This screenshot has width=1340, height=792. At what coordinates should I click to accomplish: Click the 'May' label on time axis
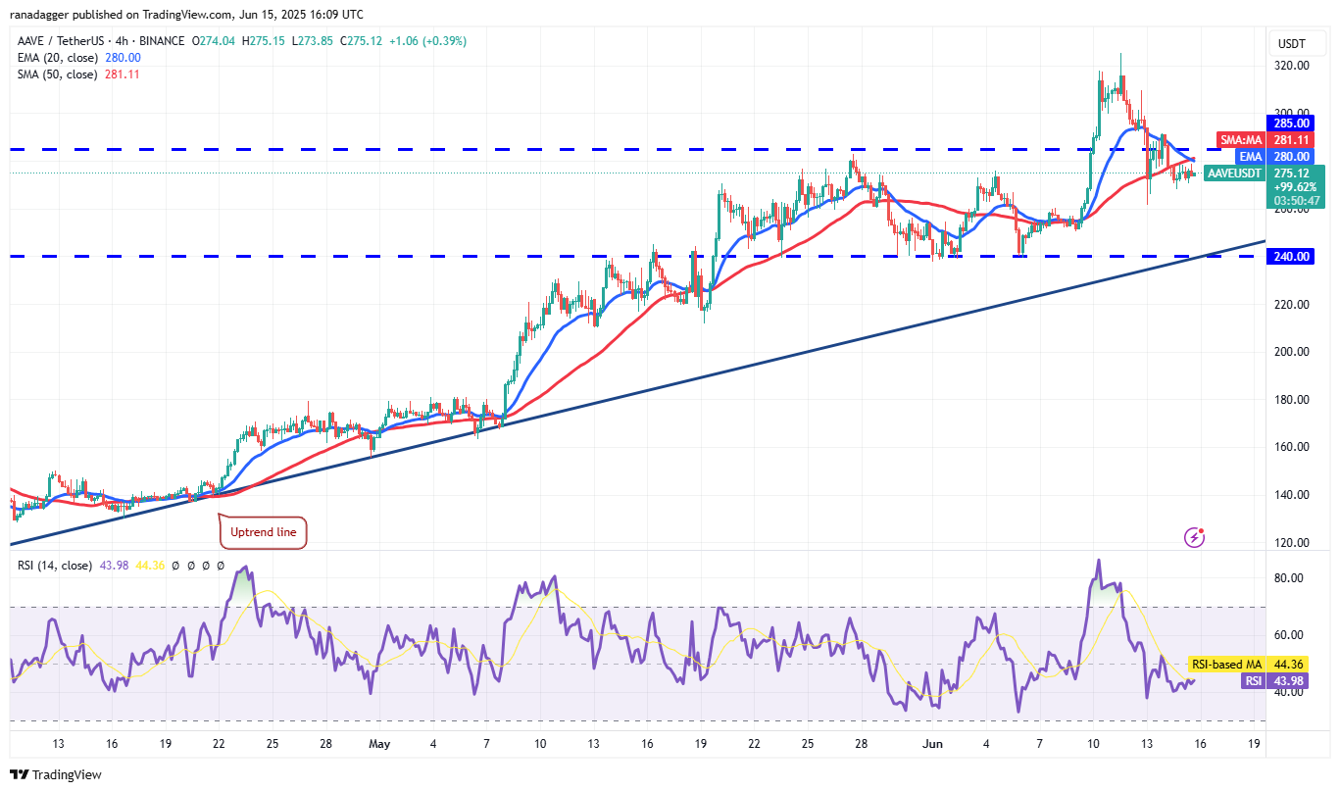379,744
